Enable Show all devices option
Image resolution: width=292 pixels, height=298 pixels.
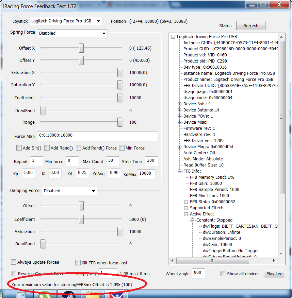[223, 274]
